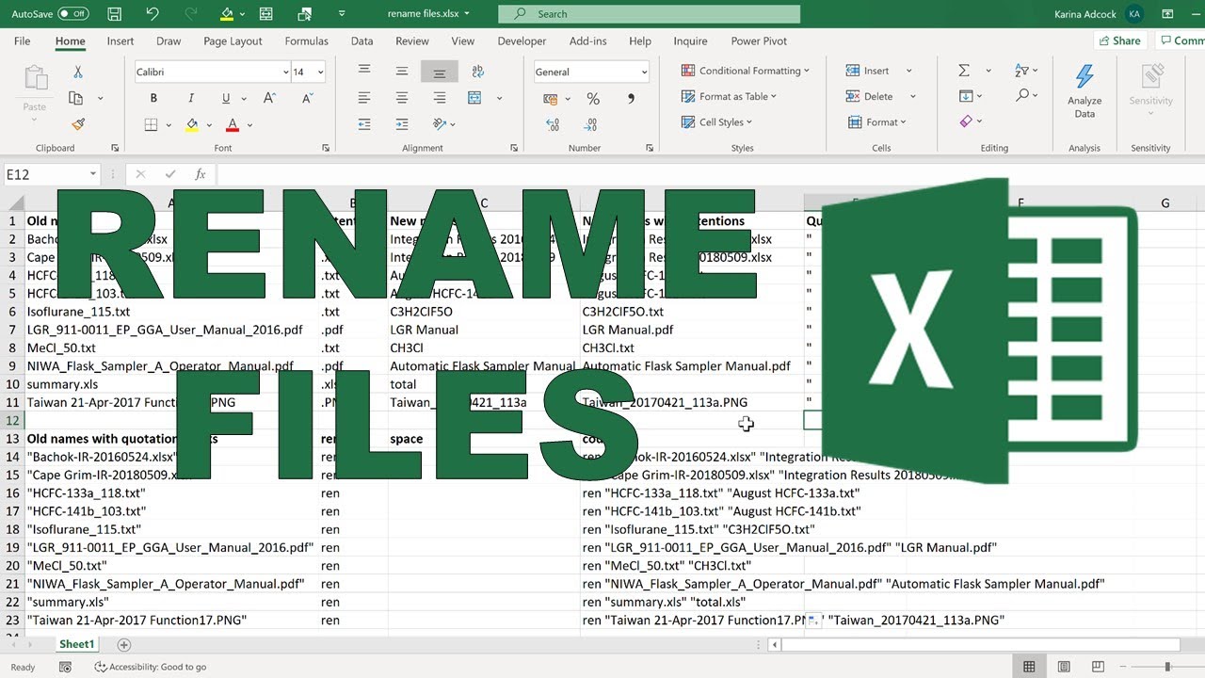Screen dimensions: 1205x678
Task: Open the Format as Table gallery
Action: (731, 96)
